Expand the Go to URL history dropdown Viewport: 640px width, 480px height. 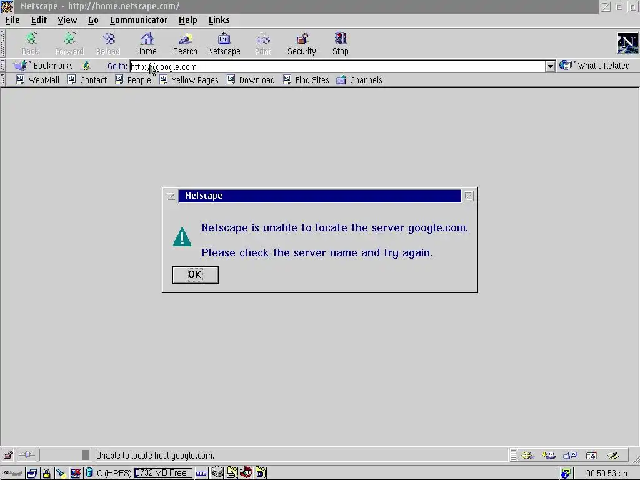(x=550, y=66)
